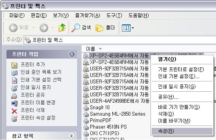Click the Forward arrow toolbar icon
Image resolution: width=216 pixels, height=140 pixels.
pyautogui.click(x=44, y=28)
